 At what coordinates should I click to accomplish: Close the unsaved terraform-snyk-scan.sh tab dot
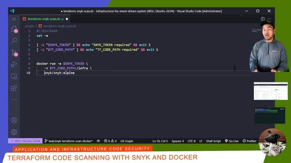[67, 19]
